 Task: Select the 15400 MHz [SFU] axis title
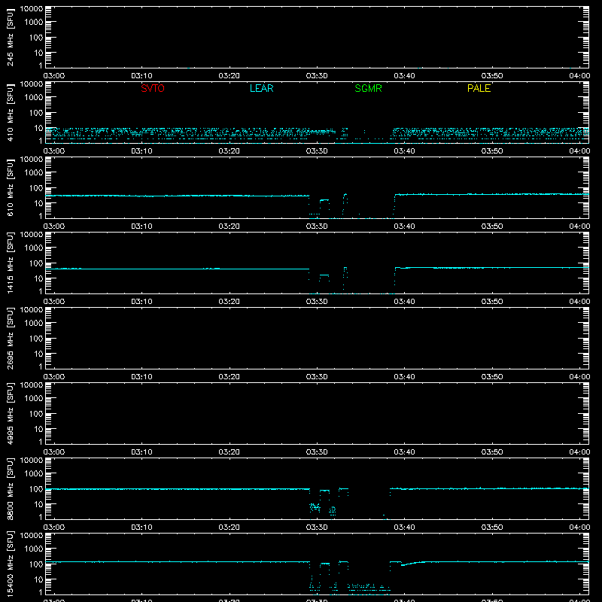coord(11,564)
